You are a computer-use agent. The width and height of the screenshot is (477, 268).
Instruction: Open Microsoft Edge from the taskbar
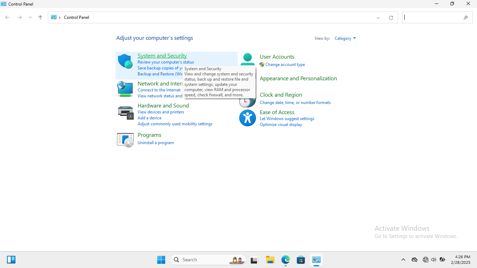pos(286,260)
